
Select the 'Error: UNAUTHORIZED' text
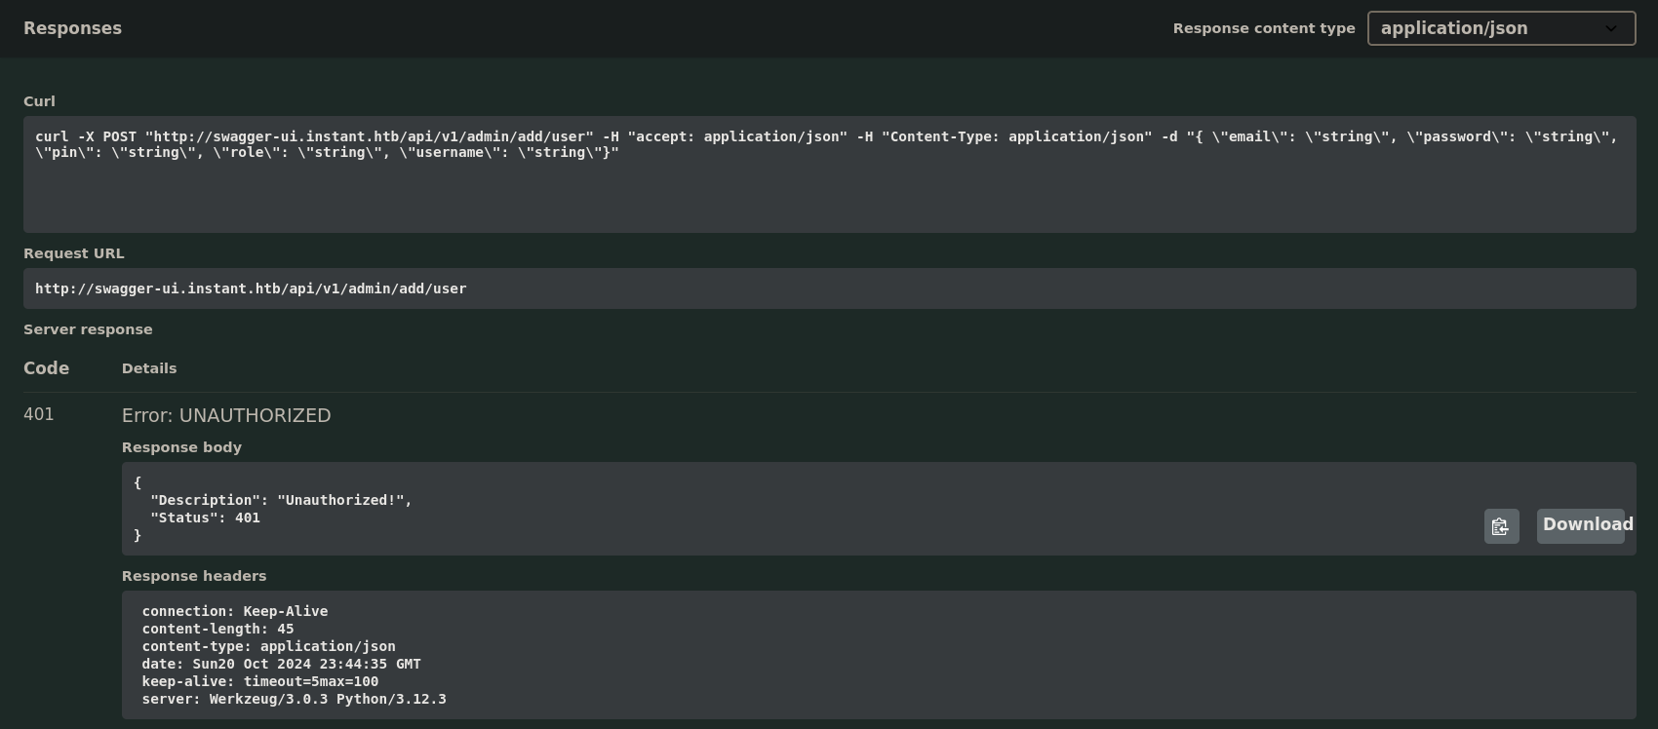click(x=226, y=415)
